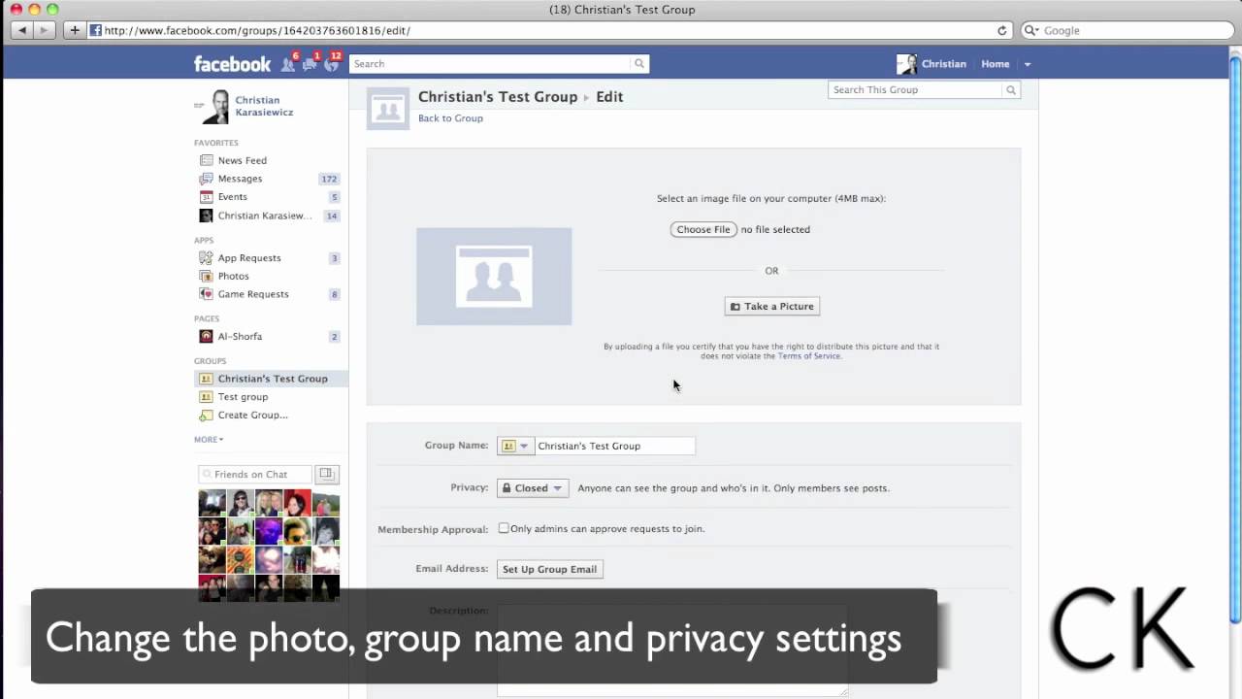1242x699 pixels.
Task: Open Closed privacy dropdown
Action: [x=532, y=488]
